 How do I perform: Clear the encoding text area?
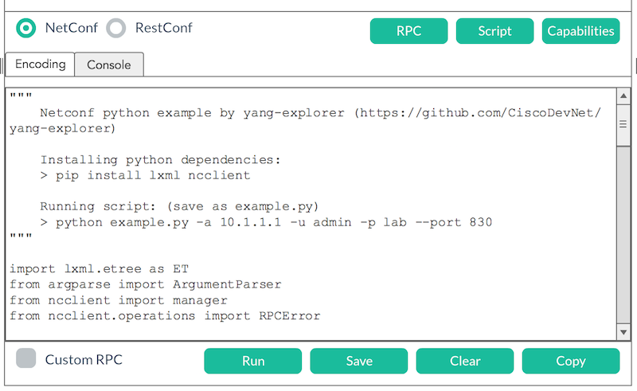click(465, 361)
